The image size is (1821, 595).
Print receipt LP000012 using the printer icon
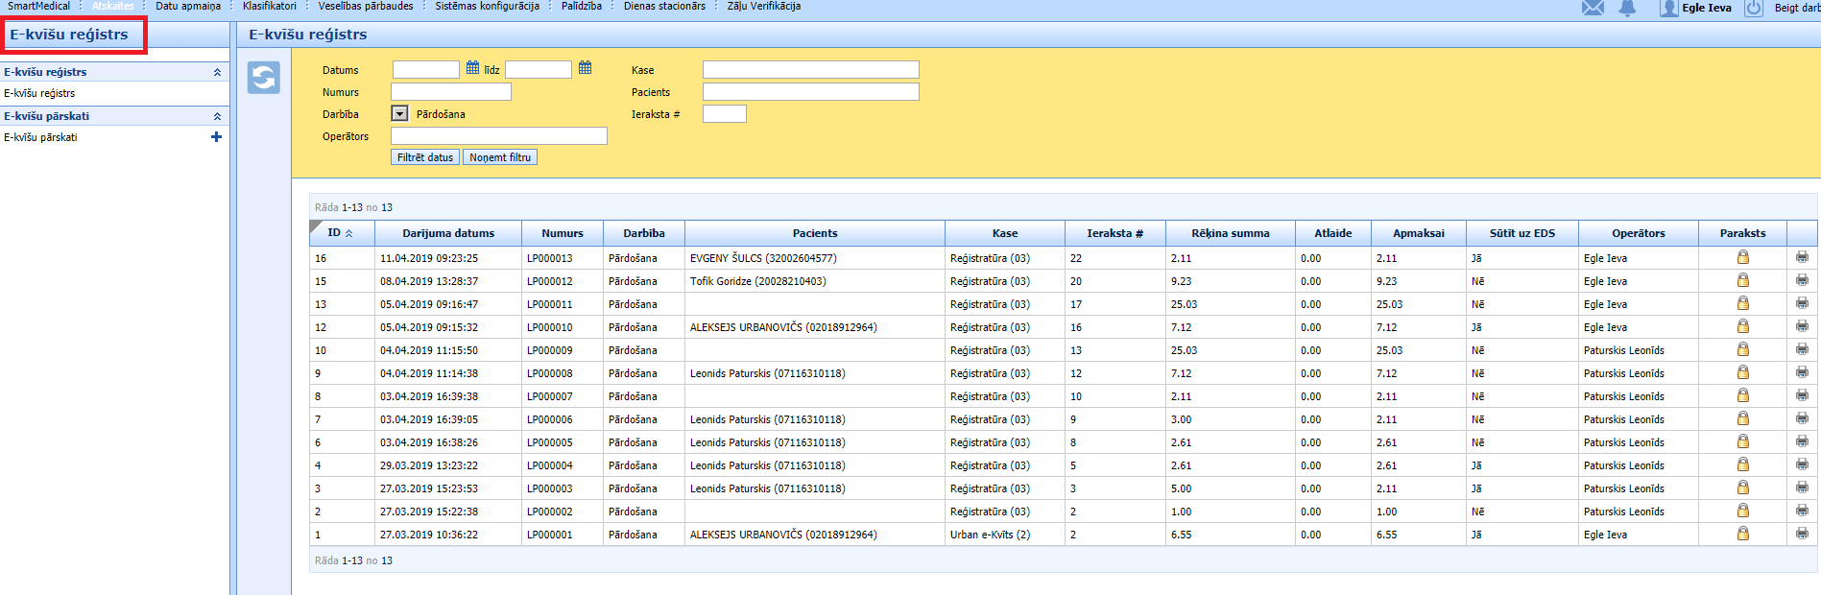[x=1802, y=280]
